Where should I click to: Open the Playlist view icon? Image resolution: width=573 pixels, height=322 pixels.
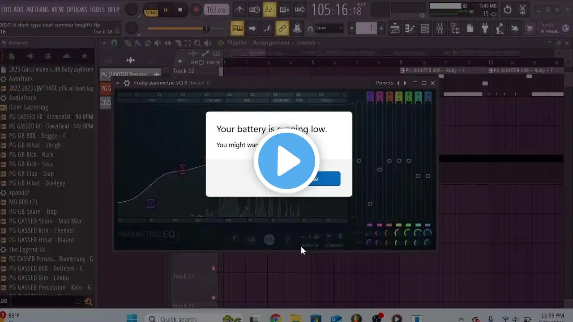click(x=395, y=29)
